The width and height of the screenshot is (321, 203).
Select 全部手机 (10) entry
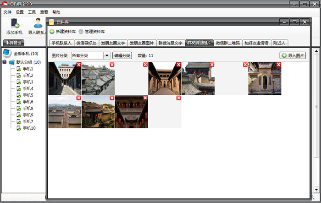pyautogui.click(x=26, y=54)
